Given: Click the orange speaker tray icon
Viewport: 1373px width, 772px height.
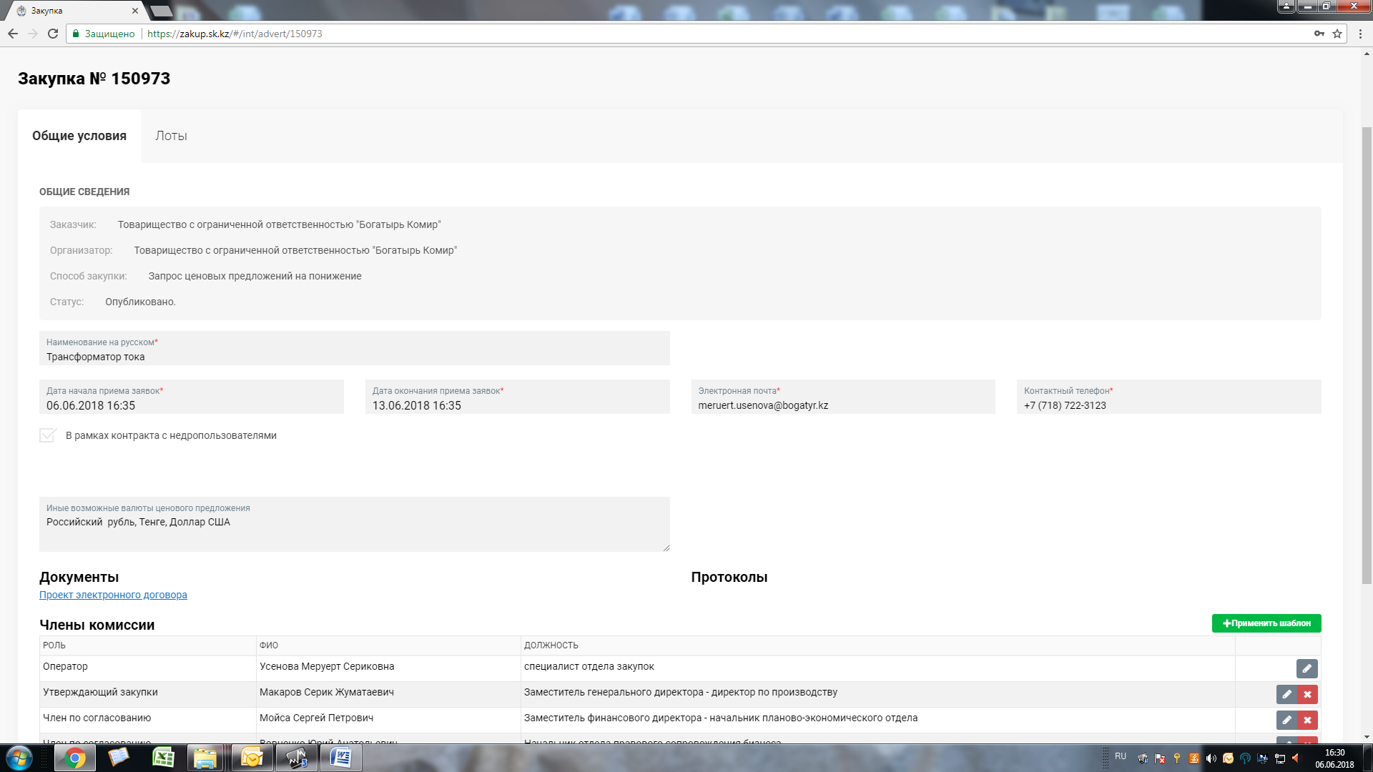Looking at the screenshot, I should pos(1296,758).
